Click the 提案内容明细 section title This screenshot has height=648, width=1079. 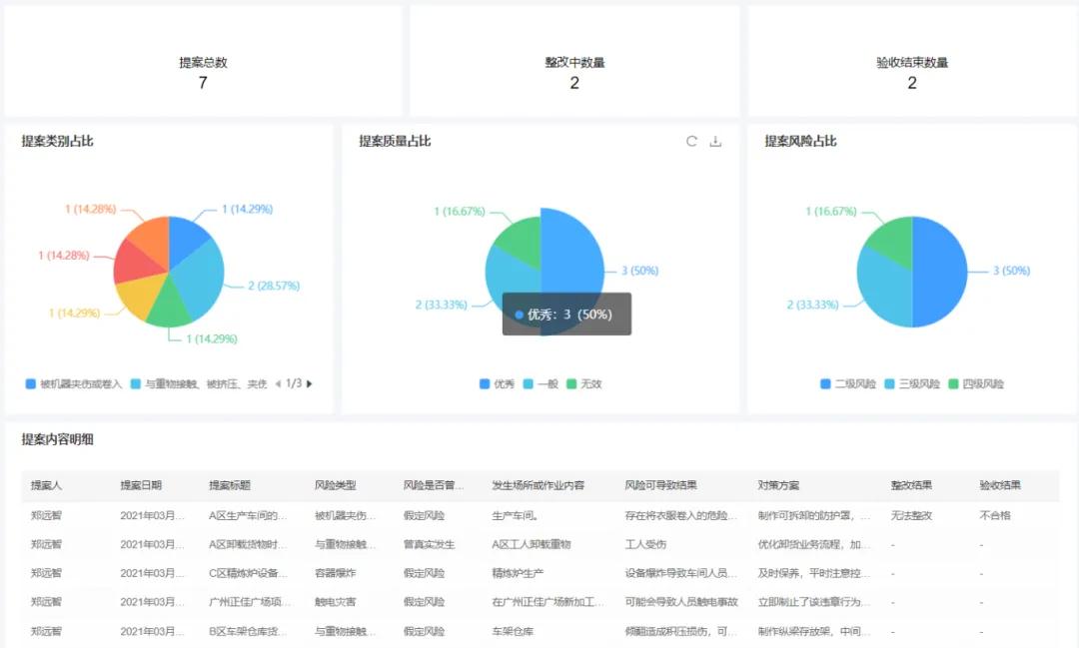57,439
